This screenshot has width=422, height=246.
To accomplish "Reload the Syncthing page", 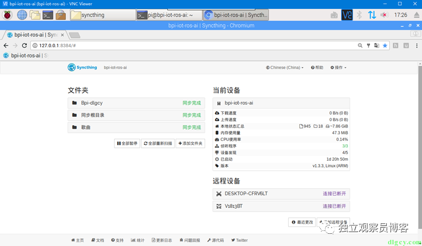I will point(24,46).
